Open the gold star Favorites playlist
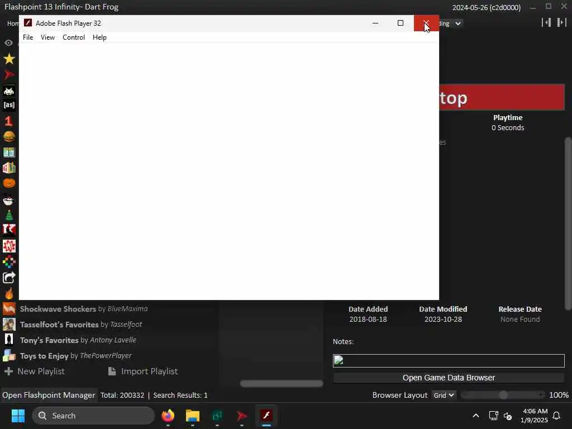 coord(9,59)
